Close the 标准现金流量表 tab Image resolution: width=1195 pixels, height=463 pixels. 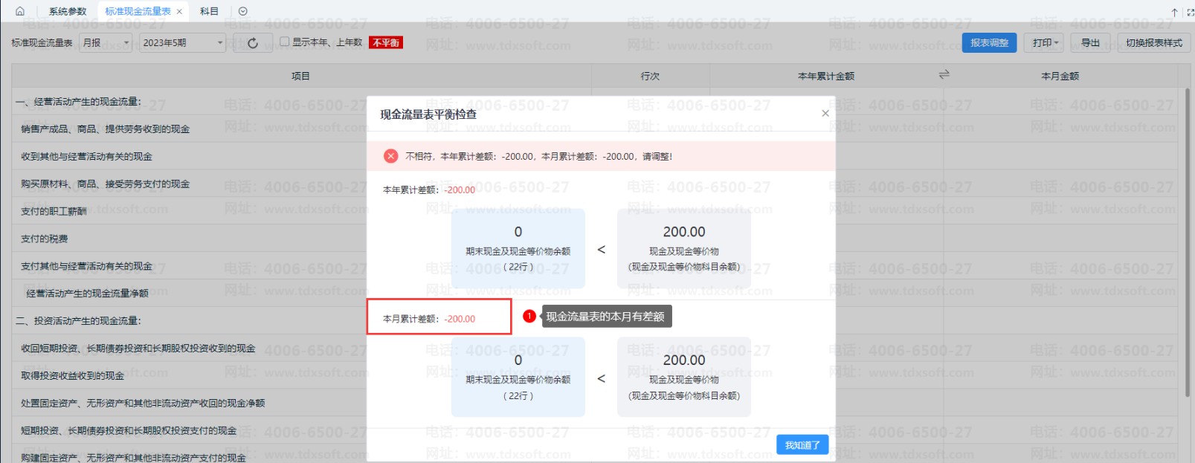tap(179, 11)
